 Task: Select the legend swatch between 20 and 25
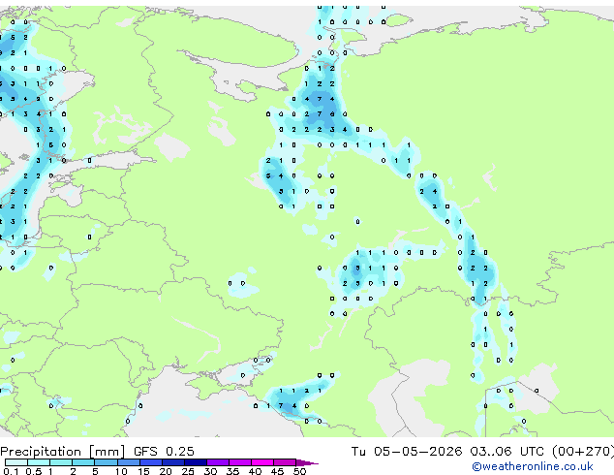pyautogui.click(x=172, y=462)
